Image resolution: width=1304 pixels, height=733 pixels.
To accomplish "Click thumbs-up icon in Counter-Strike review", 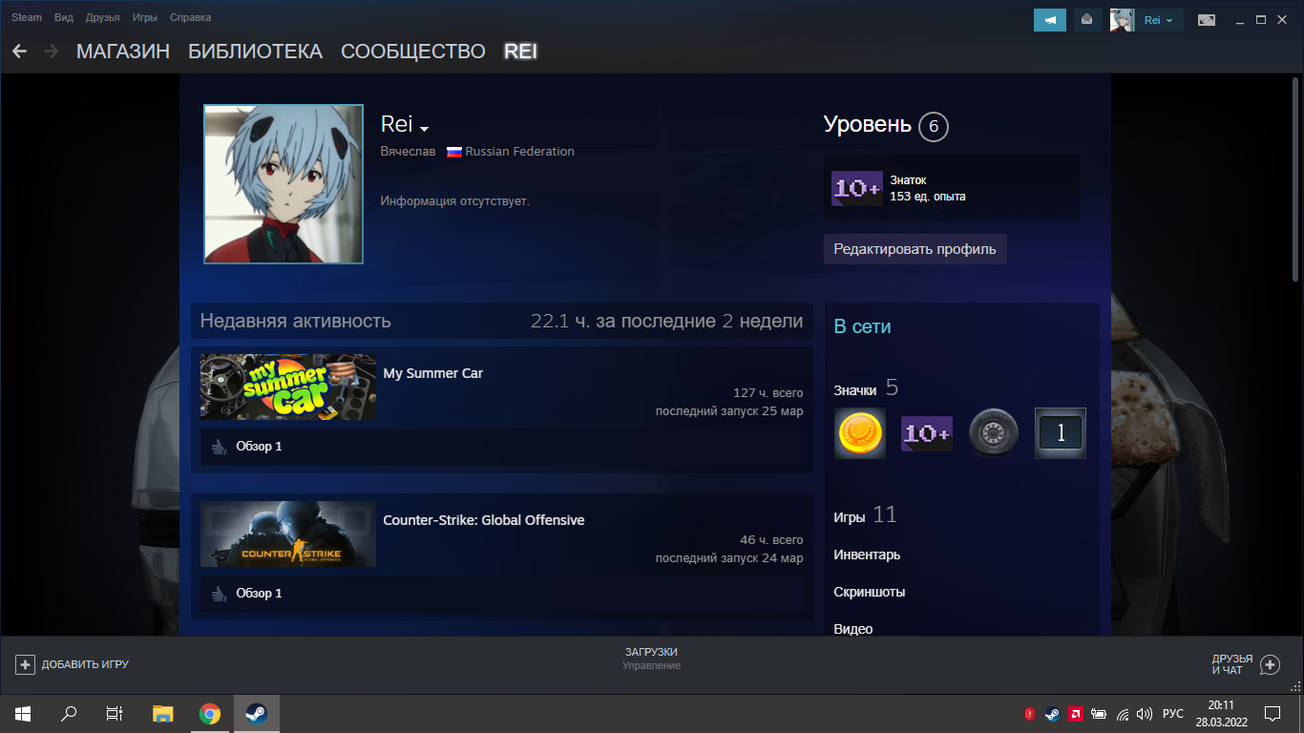I will [219, 593].
